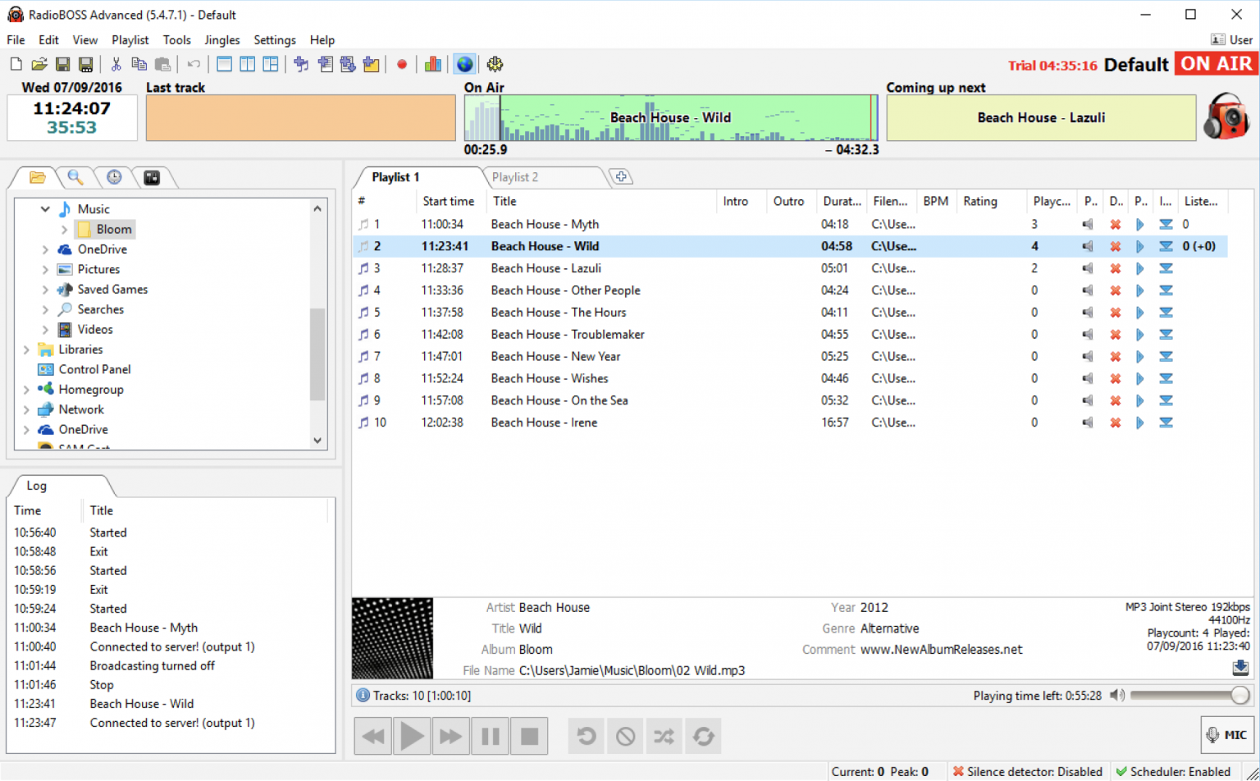Click the shuffle playlist playback icon
The image size is (1260, 781).
pos(664,736)
